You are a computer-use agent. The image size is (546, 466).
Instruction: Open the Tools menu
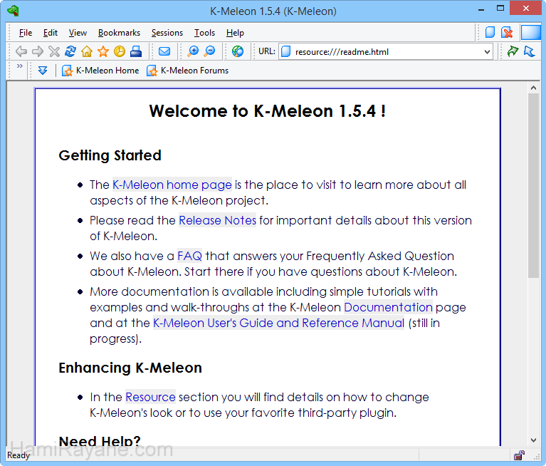tap(204, 33)
